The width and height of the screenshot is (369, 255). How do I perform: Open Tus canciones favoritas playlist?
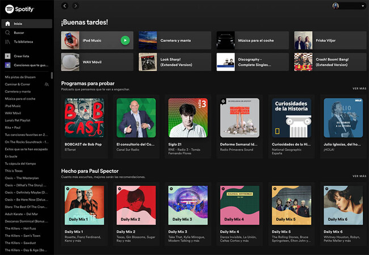[26, 135]
